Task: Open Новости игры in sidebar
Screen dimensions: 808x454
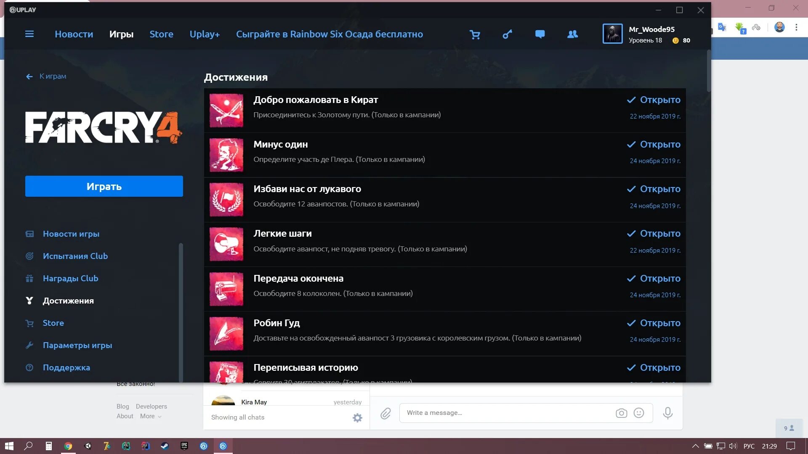Action: 71,234
